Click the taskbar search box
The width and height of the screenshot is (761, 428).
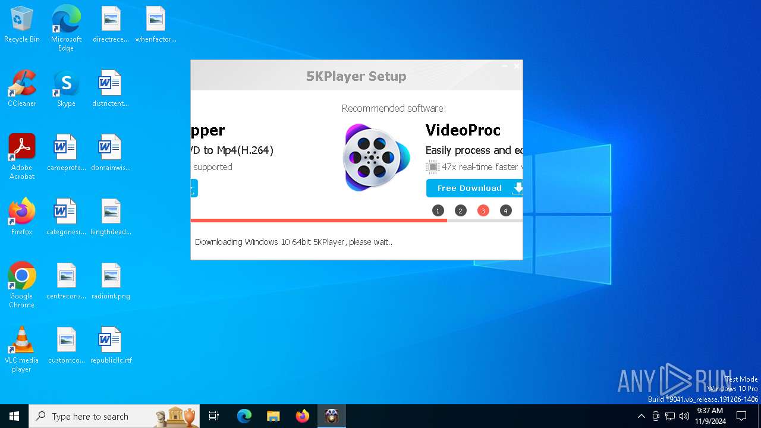[x=115, y=416]
